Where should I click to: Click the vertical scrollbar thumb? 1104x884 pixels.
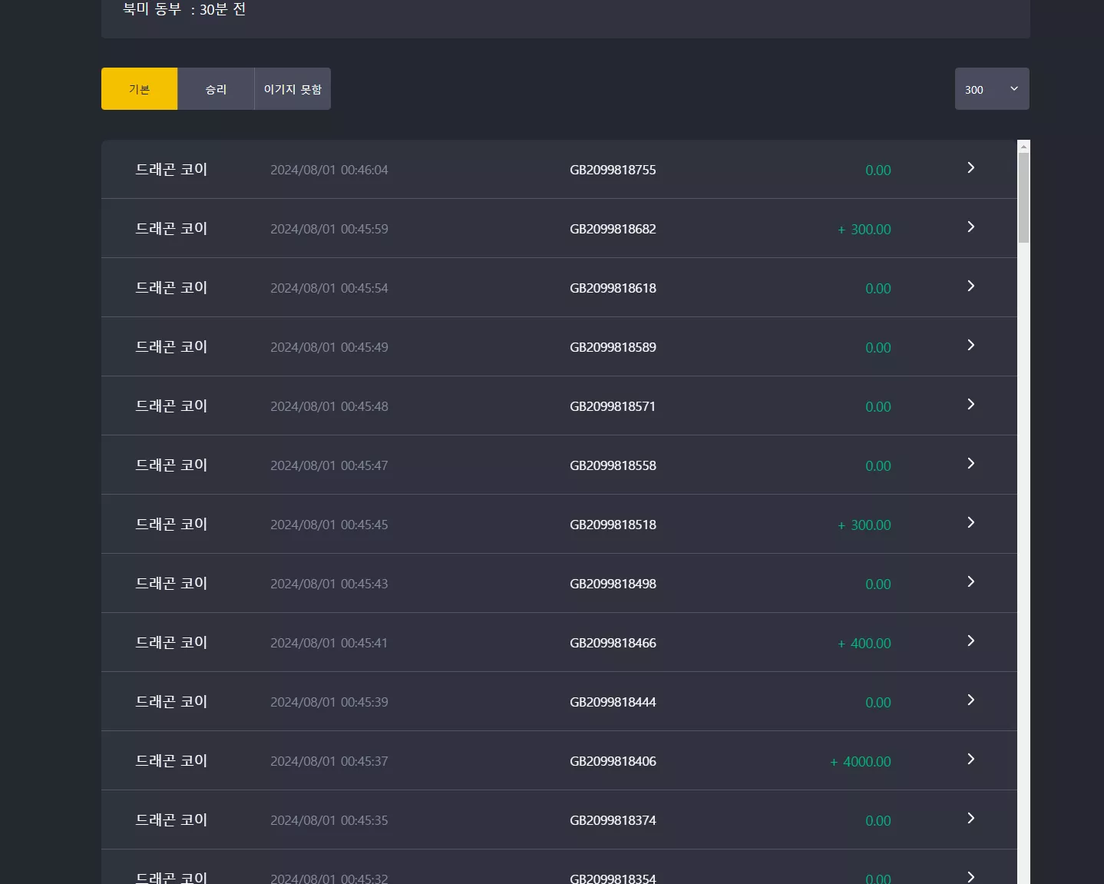tap(1023, 198)
